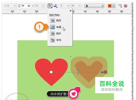Choose the 向内 option label
136x100 pixels.
pos(58,21)
